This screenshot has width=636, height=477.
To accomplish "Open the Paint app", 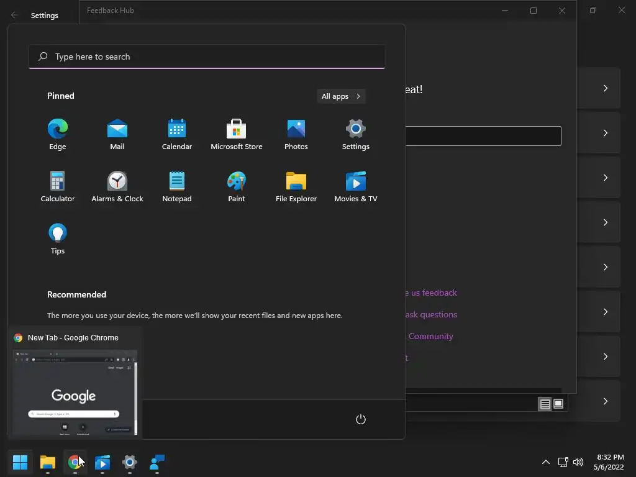I will (237, 186).
